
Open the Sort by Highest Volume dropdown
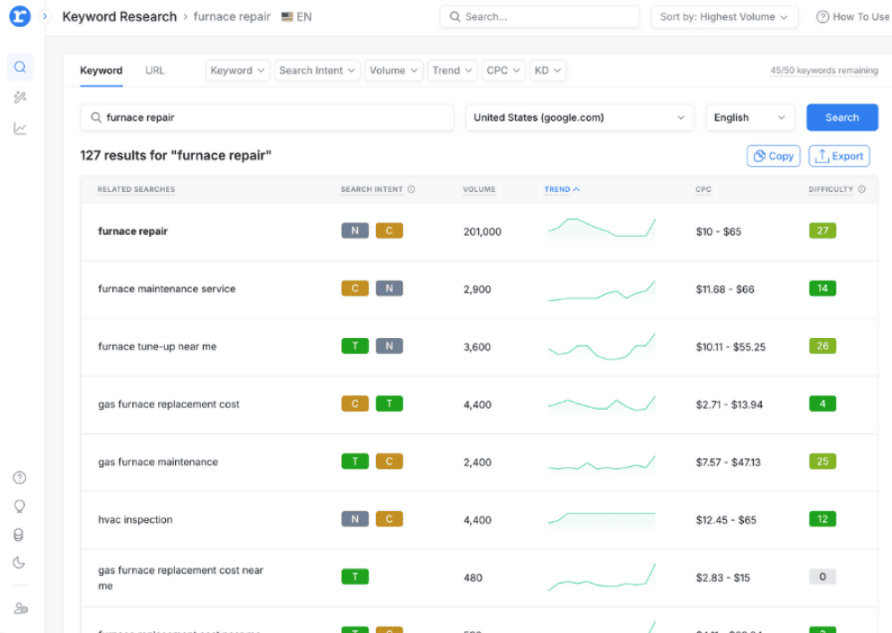coord(724,17)
